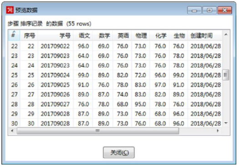The height and width of the screenshot is (167, 239).
Task: Select row number 30 in # column
Action: tap(15, 124)
